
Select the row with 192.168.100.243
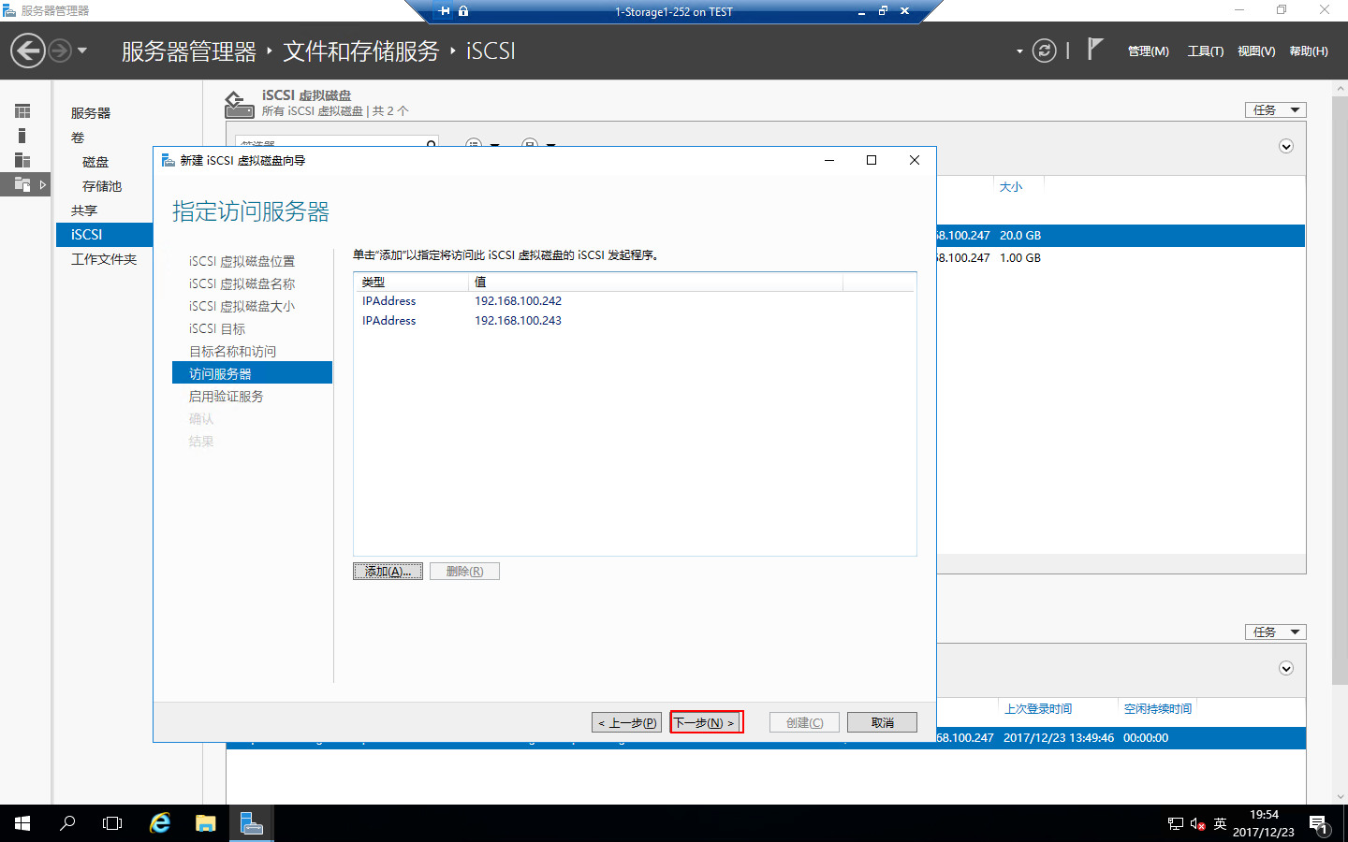(x=634, y=321)
